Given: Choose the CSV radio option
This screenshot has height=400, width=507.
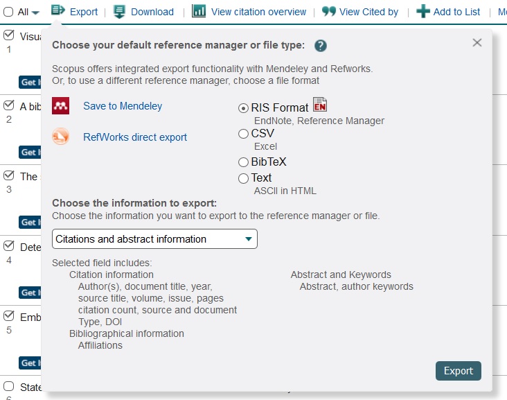Looking at the screenshot, I should [x=243, y=134].
